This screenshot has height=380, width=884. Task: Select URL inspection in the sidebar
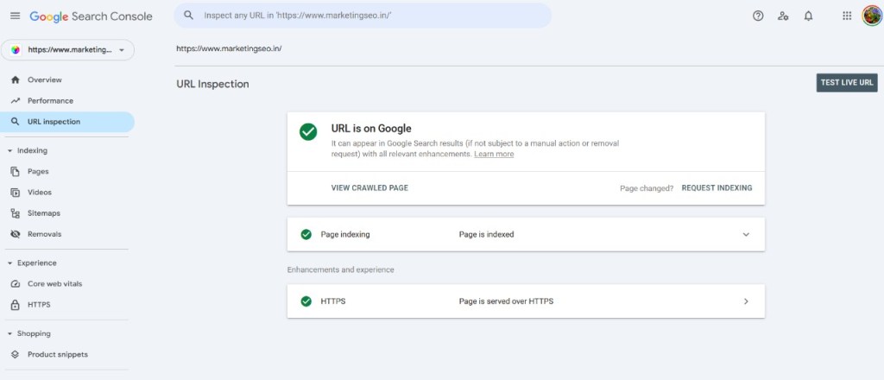[67, 122]
